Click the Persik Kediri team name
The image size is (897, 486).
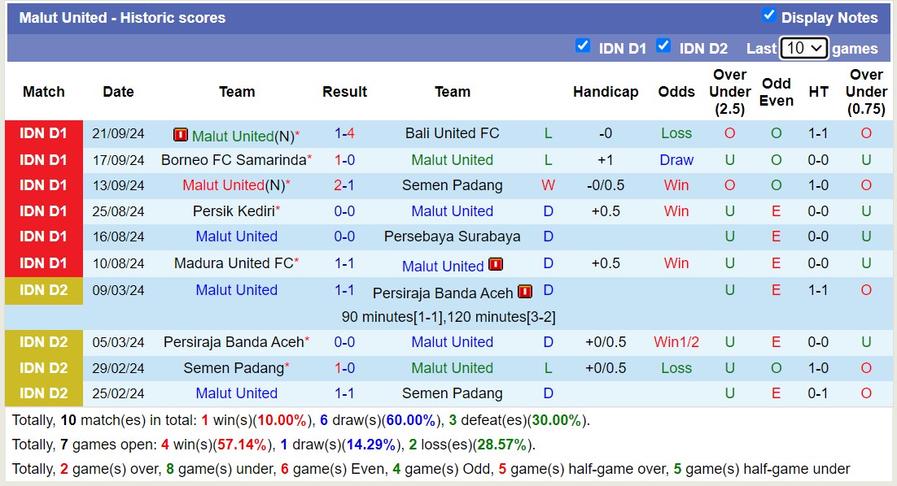(232, 211)
